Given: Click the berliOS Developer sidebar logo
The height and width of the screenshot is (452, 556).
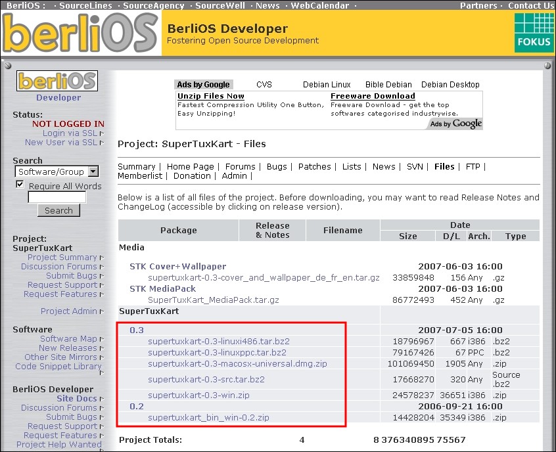Looking at the screenshot, I should tap(57, 81).
